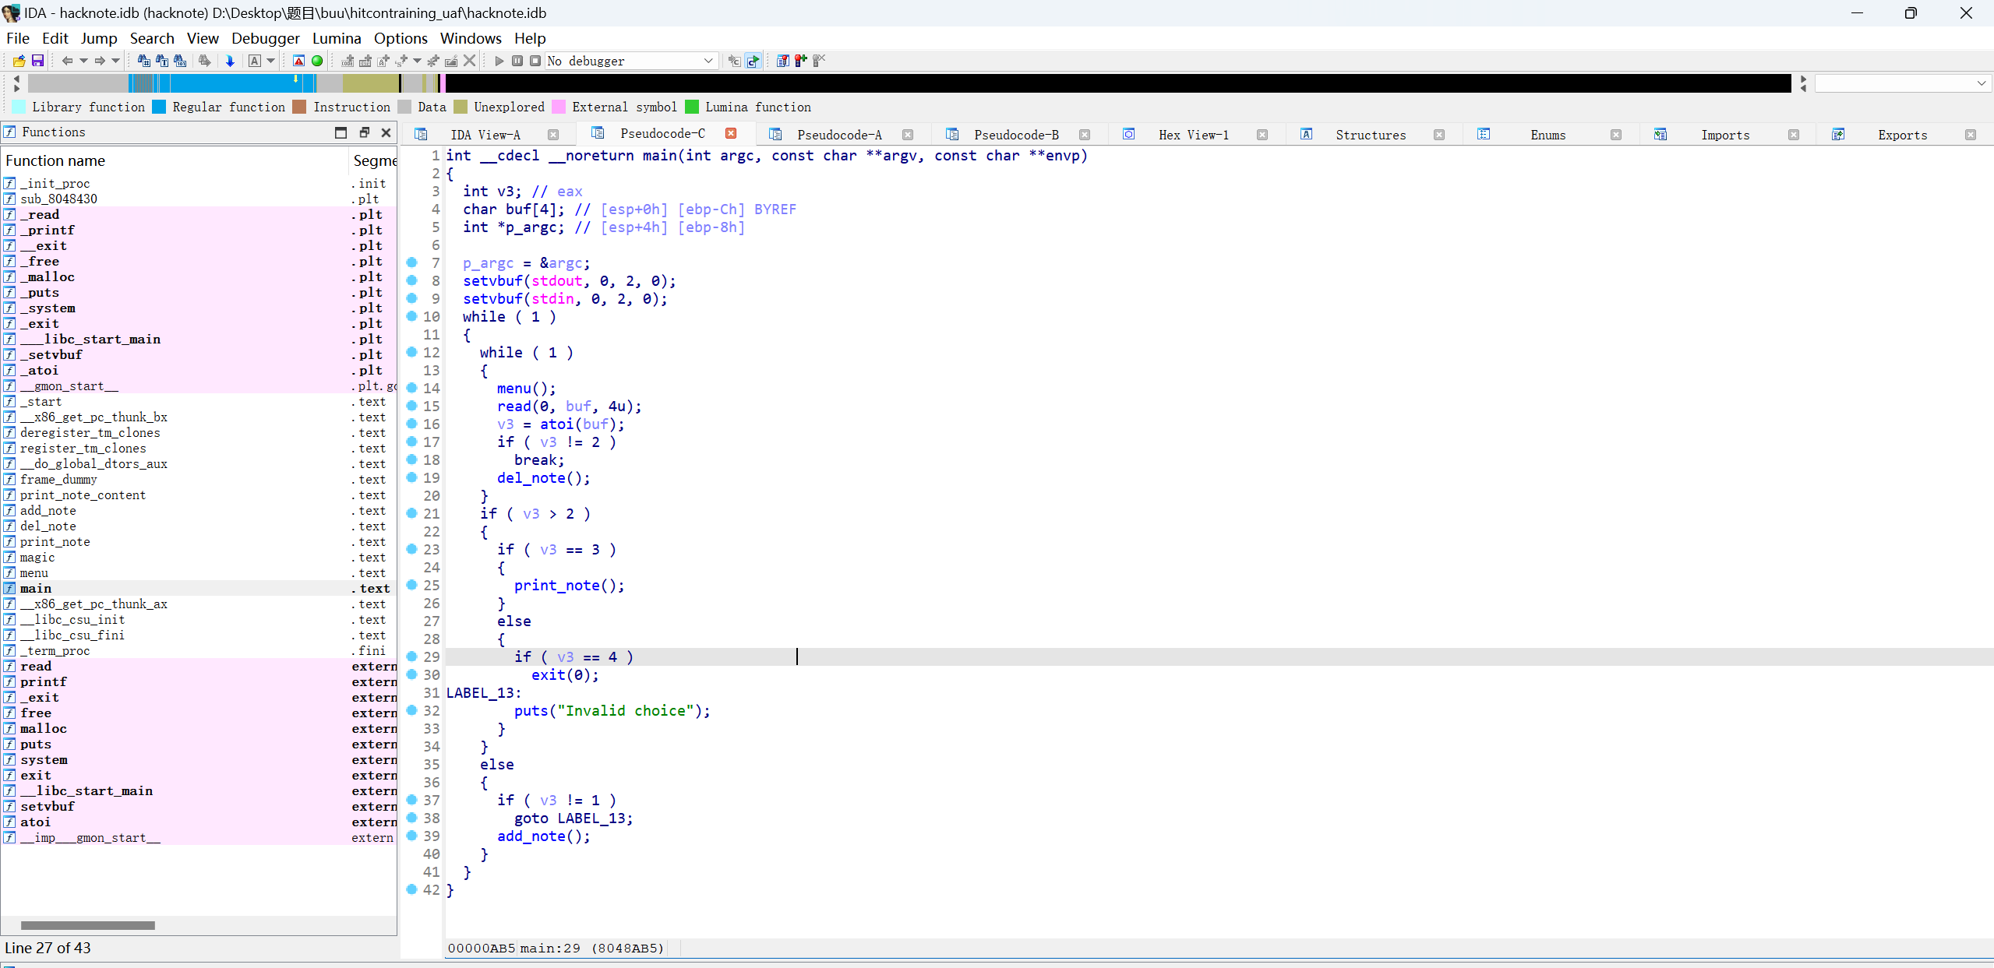1994x968 pixels.
Task: Click the add breakpoint red-light icon
Action: pyautogui.click(x=801, y=61)
